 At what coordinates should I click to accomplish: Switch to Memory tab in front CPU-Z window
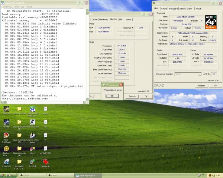183,9
